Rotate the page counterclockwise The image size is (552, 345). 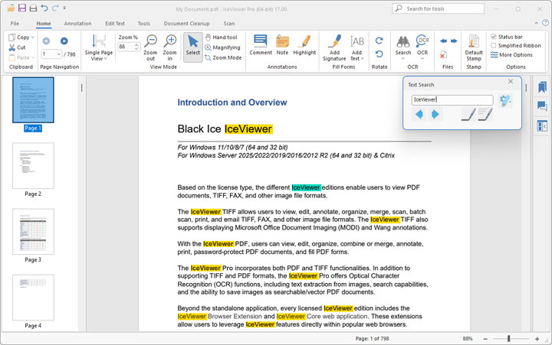tap(379, 54)
